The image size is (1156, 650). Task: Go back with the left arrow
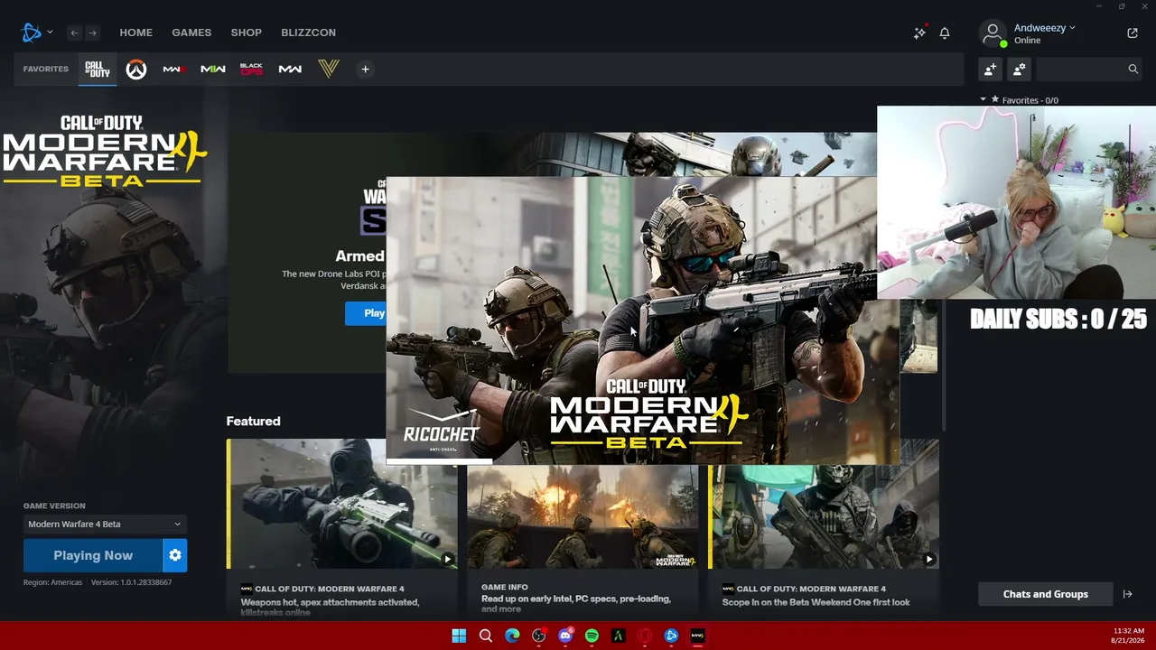[74, 32]
